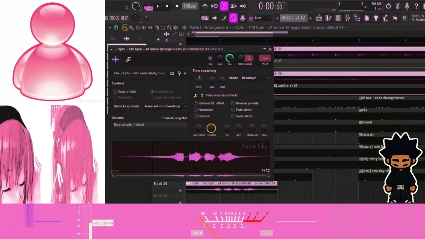This screenshot has height=239, width=425.
Task: Browse for sample file with folder icon
Action: pyautogui.click(x=172, y=73)
